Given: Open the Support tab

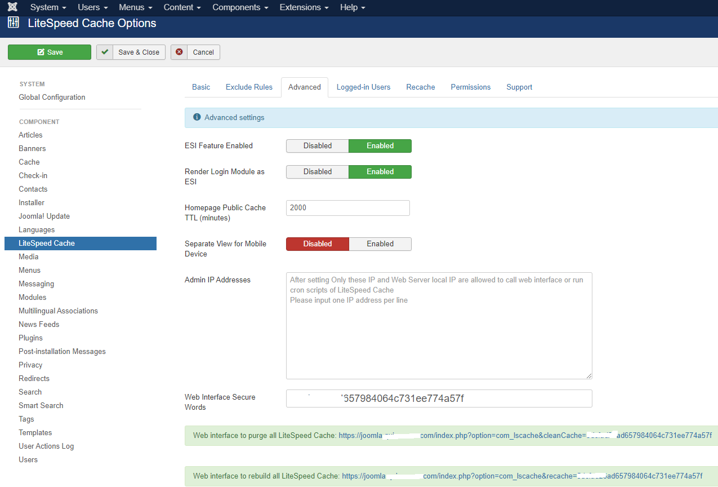Looking at the screenshot, I should (x=519, y=87).
